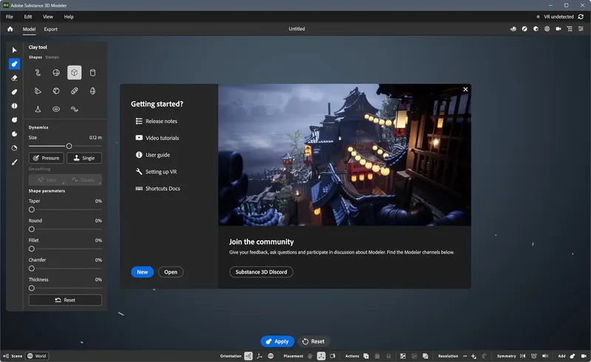
Task: Choose the cube shape for Clay tool
Action: [x=74, y=72]
